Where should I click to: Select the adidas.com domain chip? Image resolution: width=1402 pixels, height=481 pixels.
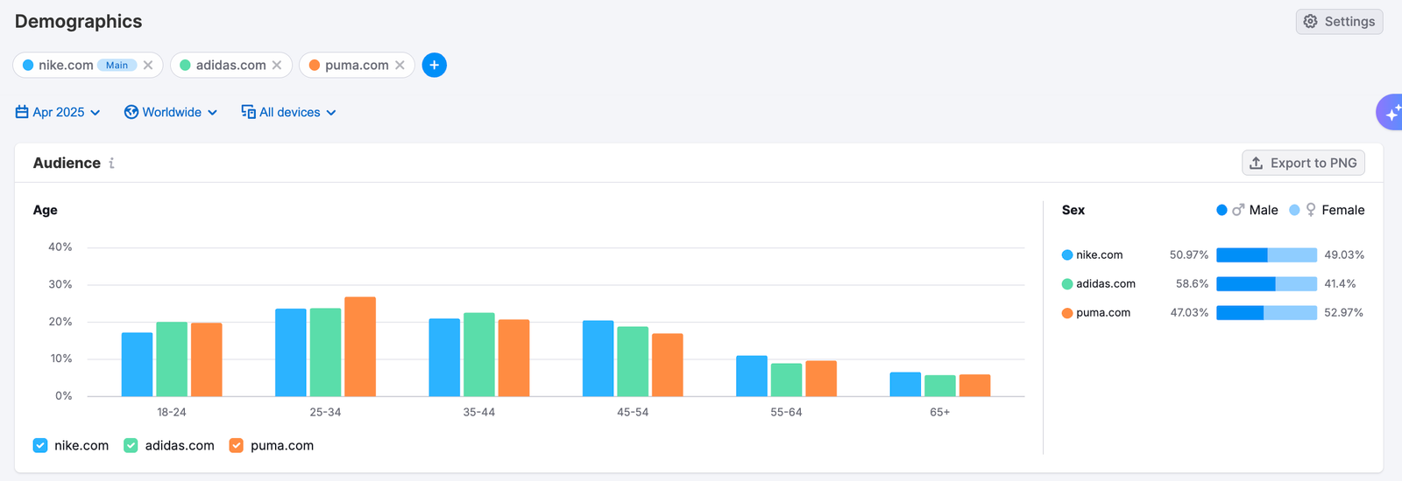coord(223,65)
